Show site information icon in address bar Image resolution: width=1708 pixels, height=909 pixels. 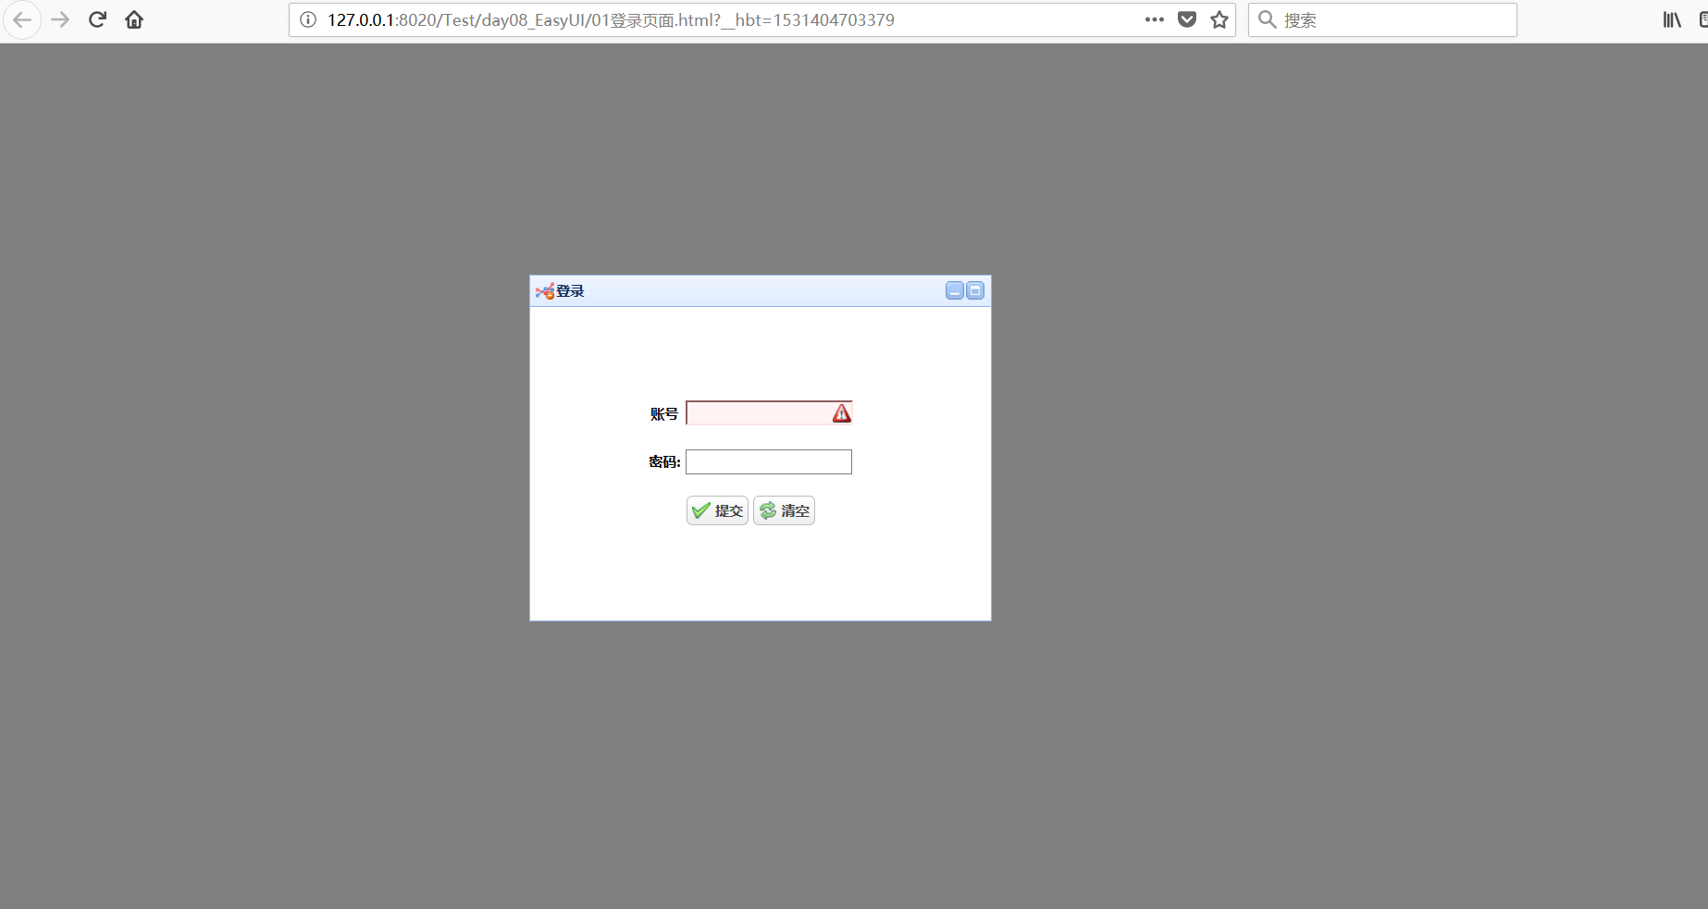(308, 19)
